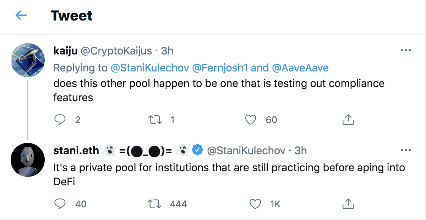Screen dimensions: 426x220
Task: Go back using the arrow icon
Action: [x=21, y=16]
